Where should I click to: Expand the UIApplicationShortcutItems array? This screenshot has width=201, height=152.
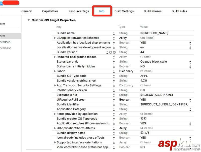coord(55,128)
